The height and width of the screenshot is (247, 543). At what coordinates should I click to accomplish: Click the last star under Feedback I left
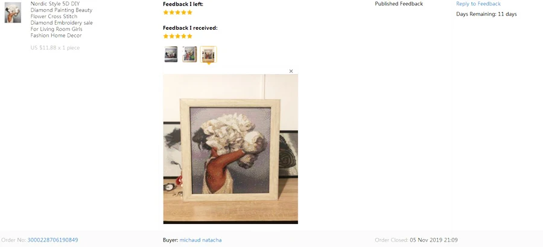(189, 13)
